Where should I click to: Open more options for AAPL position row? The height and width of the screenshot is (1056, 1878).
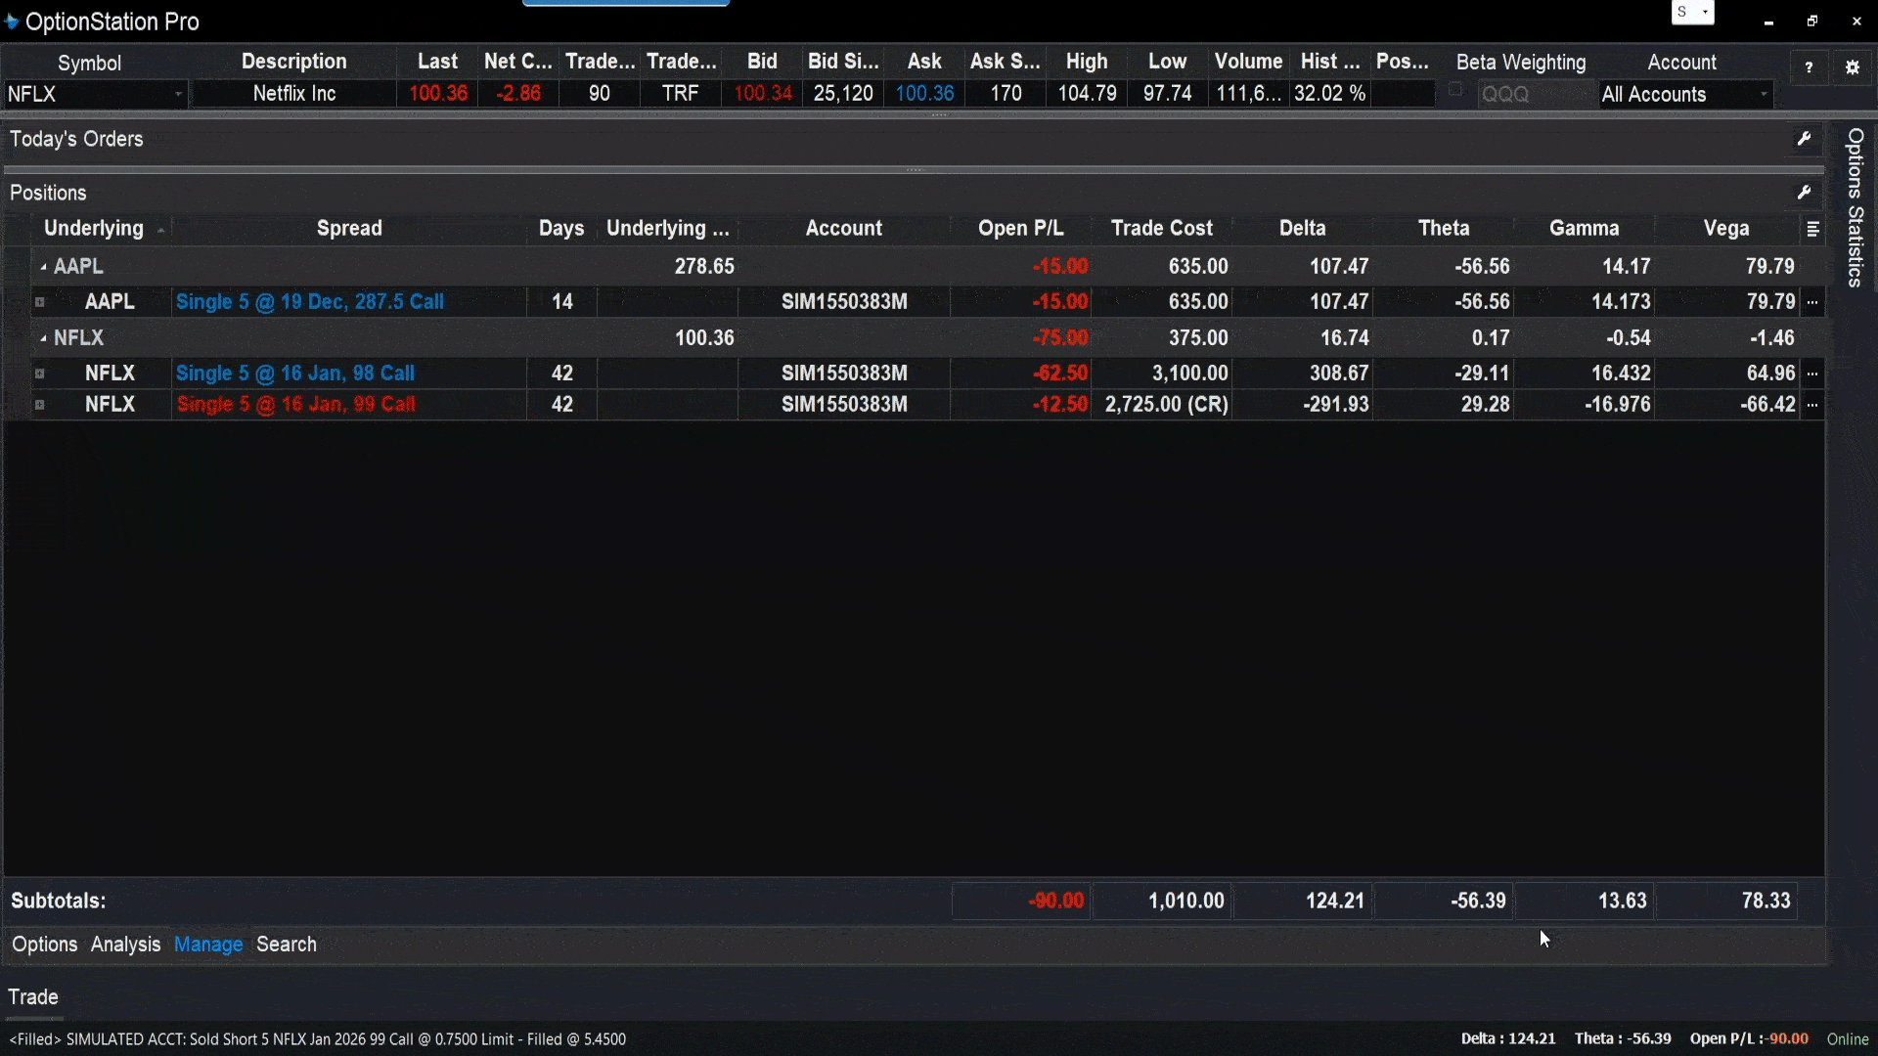tap(1812, 302)
